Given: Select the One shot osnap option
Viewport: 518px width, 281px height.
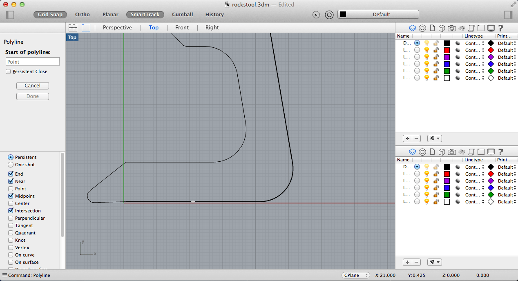Looking at the screenshot, I should pos(11,165).
